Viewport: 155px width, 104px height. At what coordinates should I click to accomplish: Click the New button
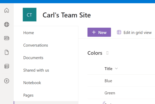pyautogui.click(x=99, y=32)
